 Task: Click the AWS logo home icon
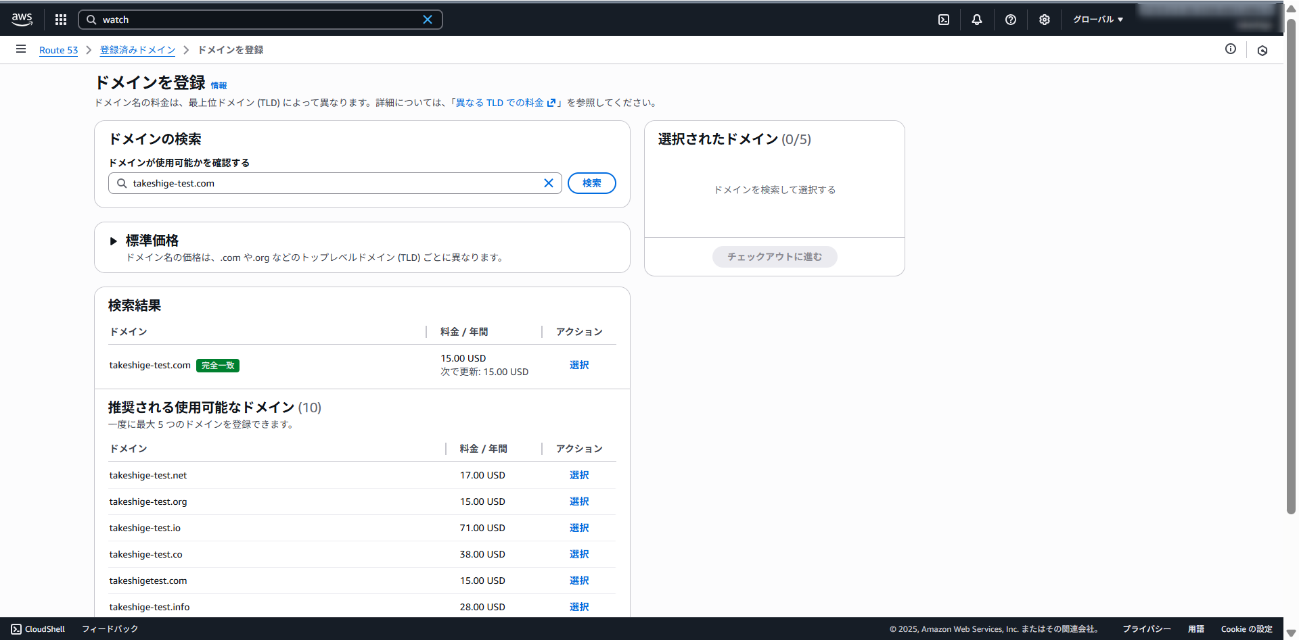pos(22,20)
